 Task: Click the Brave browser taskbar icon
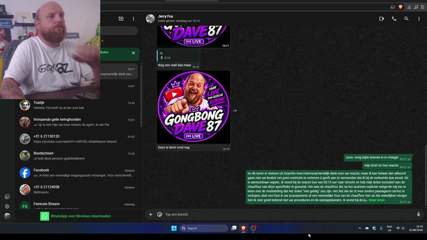point(244,228)
